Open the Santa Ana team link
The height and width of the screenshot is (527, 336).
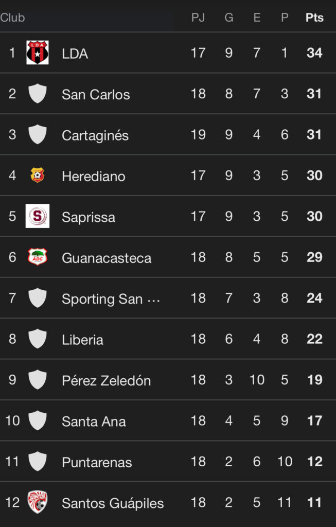coord(94,421)
